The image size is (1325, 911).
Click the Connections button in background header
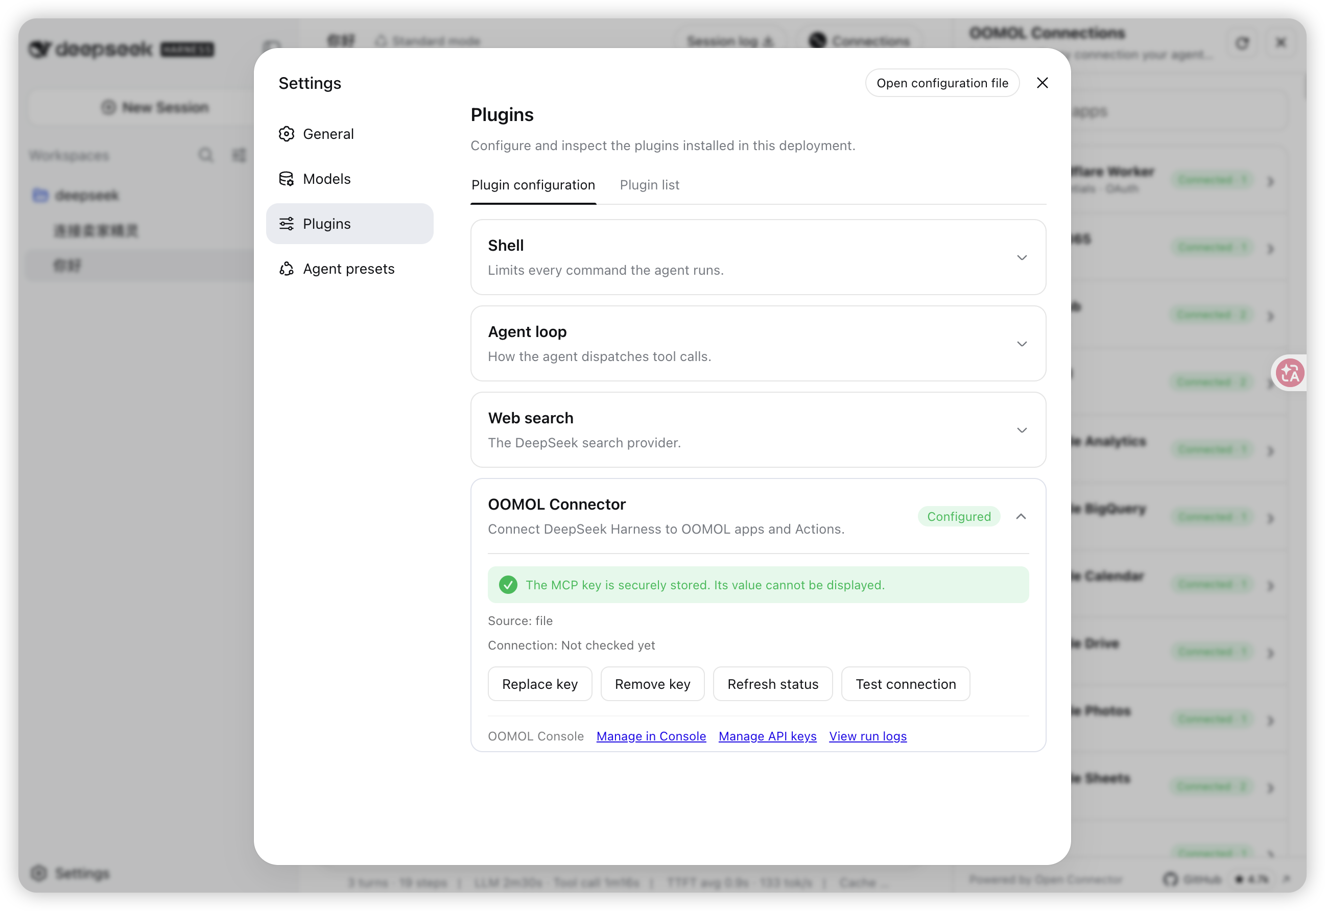859,40
